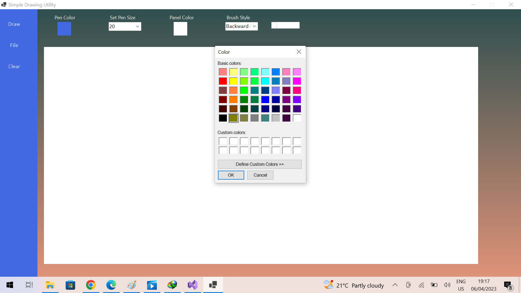Click Define Custom Colors in the Color dialog

pos(259,164)
